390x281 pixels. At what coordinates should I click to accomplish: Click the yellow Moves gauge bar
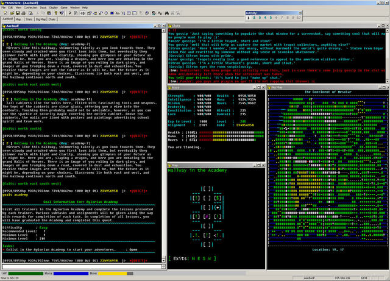(116, 273)
